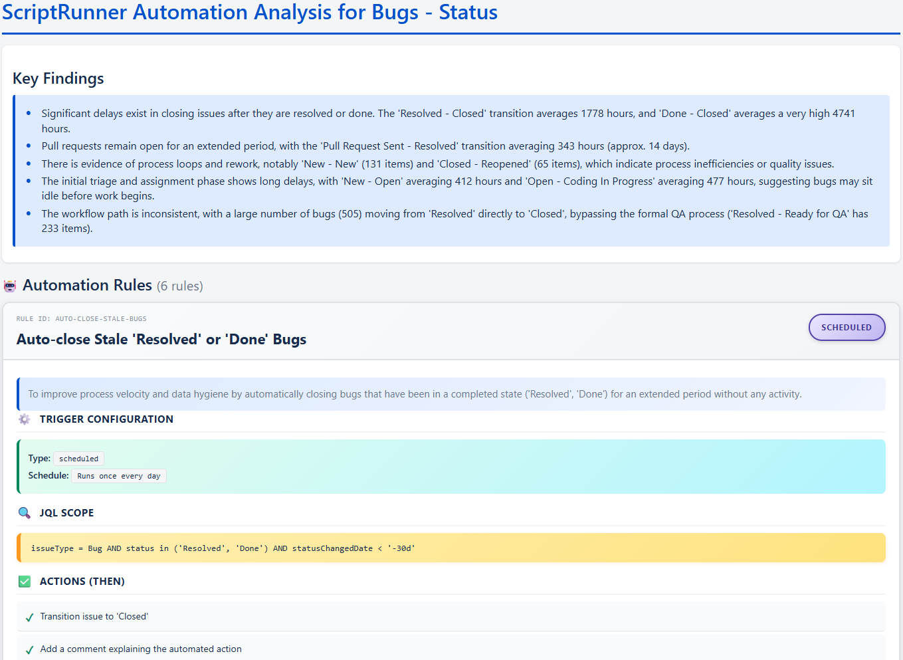Click the finding about pull requests remaining open
This screenshot has width=903, height=660.
365,146
